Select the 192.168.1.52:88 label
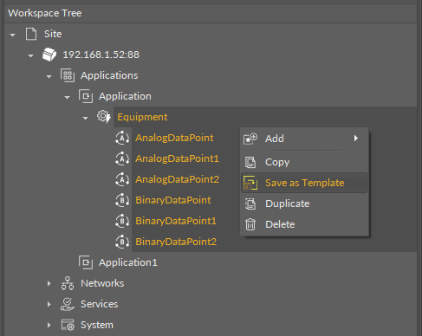 coord(101,55)
